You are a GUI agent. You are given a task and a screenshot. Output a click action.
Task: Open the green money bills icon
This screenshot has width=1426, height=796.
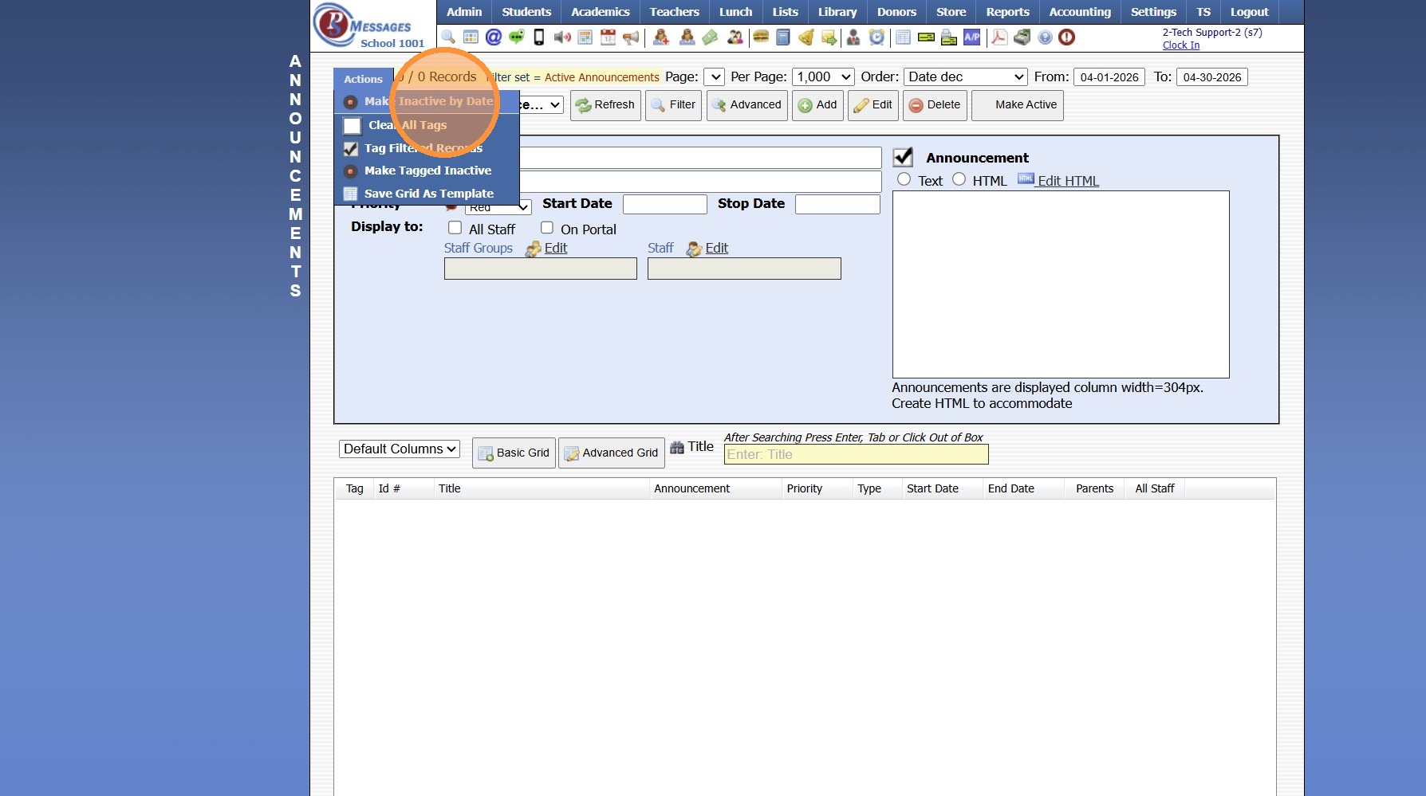710,37
